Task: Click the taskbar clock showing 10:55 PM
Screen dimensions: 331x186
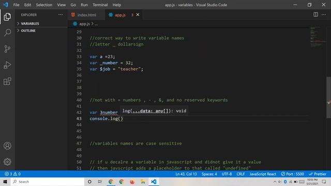Action: pyautogui.click(x=312, y=181)
